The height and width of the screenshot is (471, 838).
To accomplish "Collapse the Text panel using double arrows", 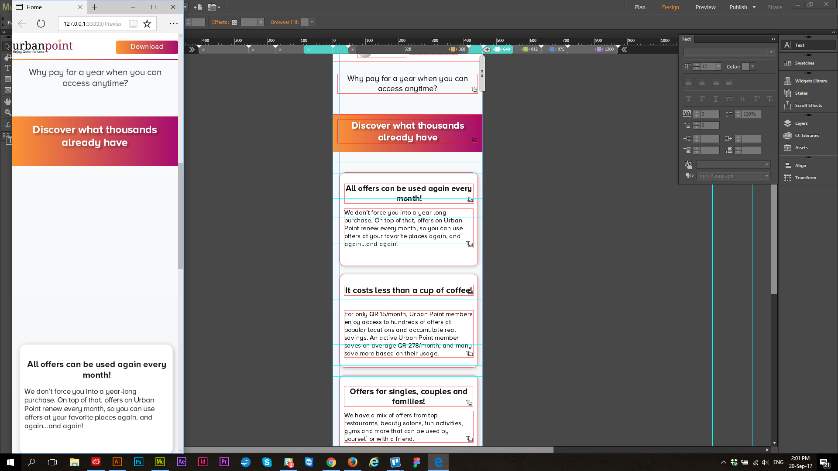I will pos(773,39).
